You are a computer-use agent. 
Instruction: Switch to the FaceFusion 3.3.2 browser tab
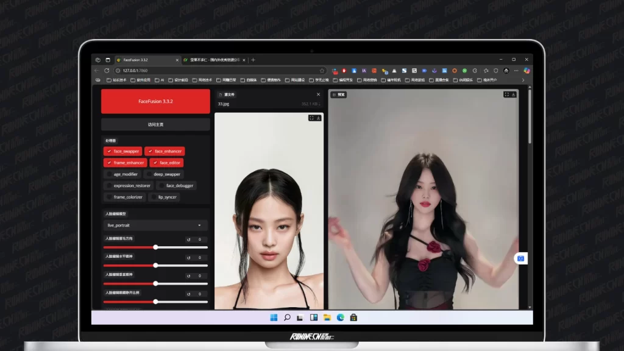tap(135, 60)
